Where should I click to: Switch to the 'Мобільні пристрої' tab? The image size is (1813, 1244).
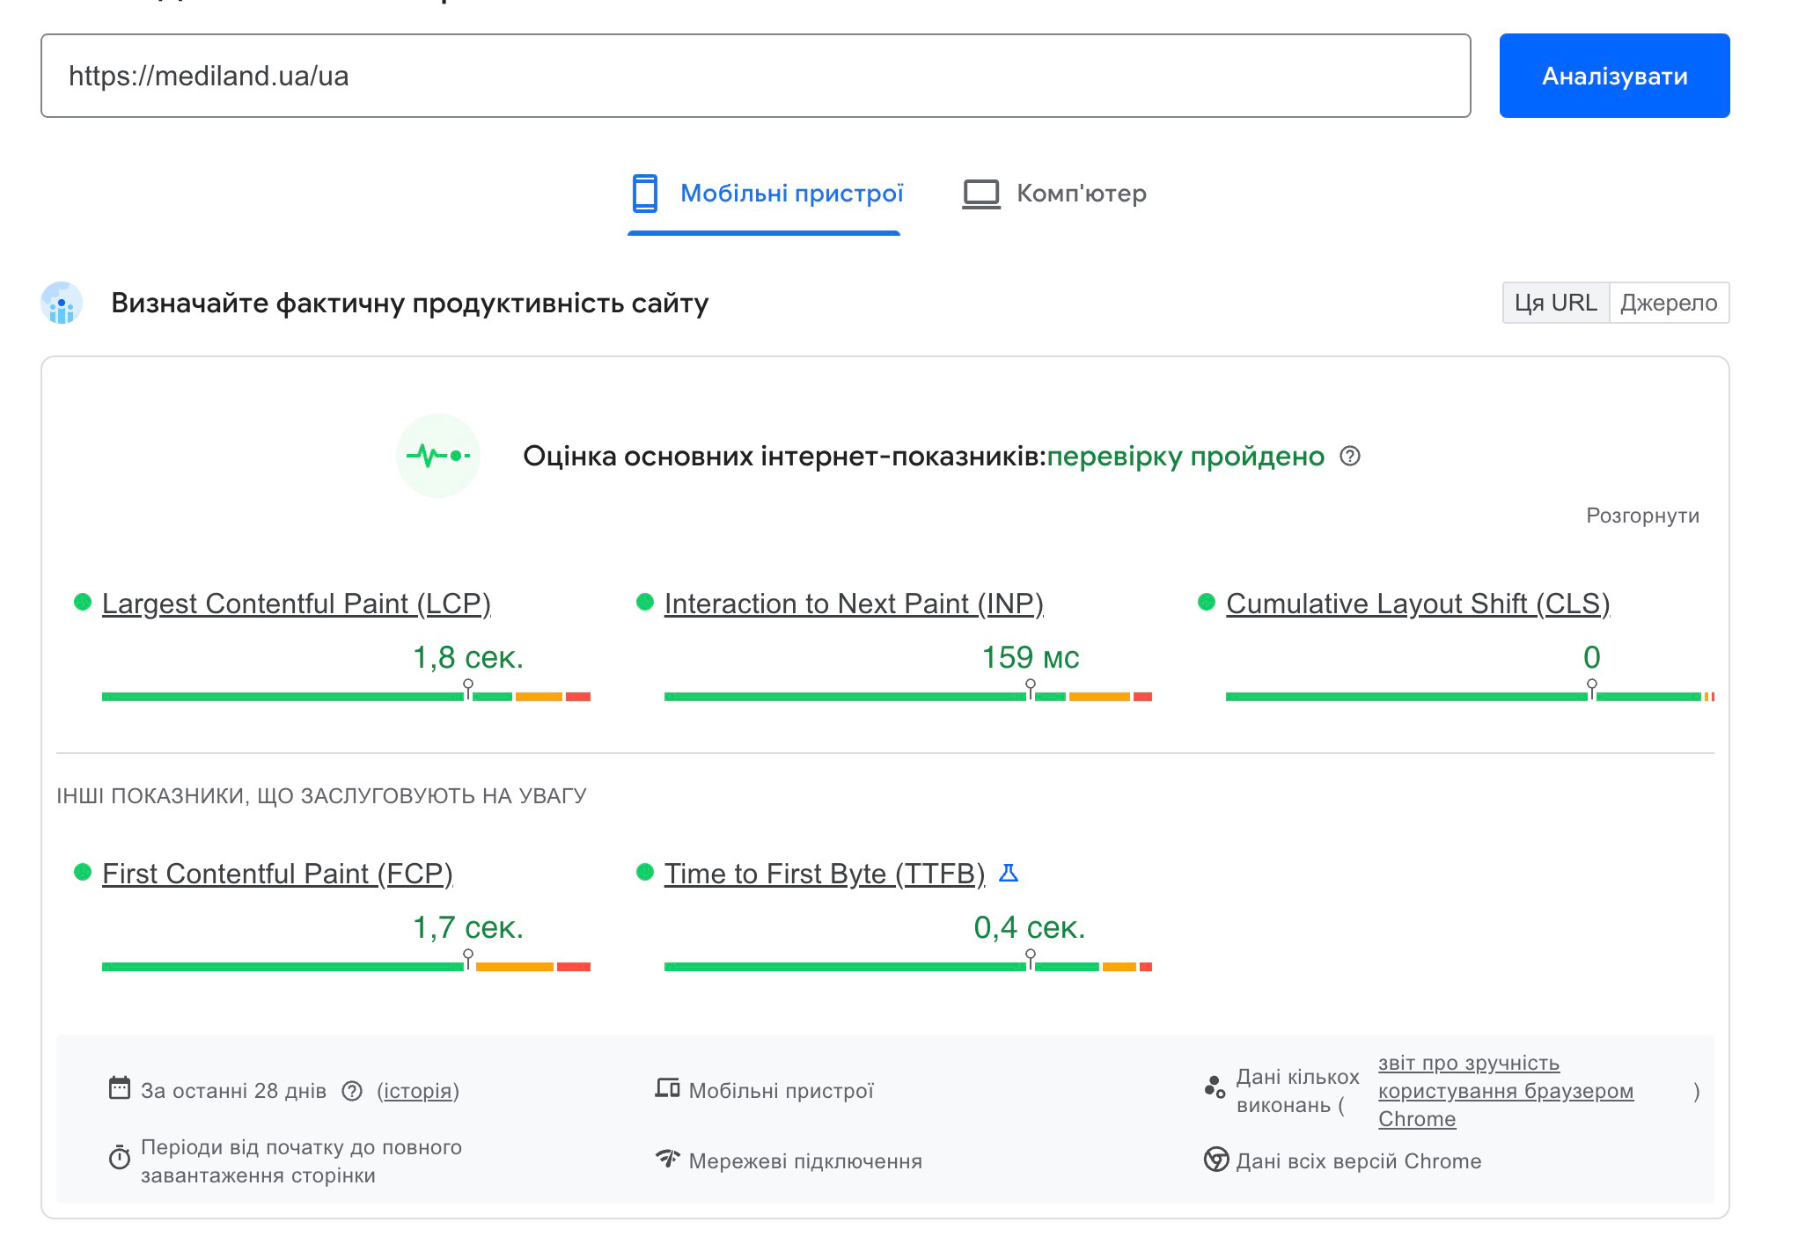point(766,194)
